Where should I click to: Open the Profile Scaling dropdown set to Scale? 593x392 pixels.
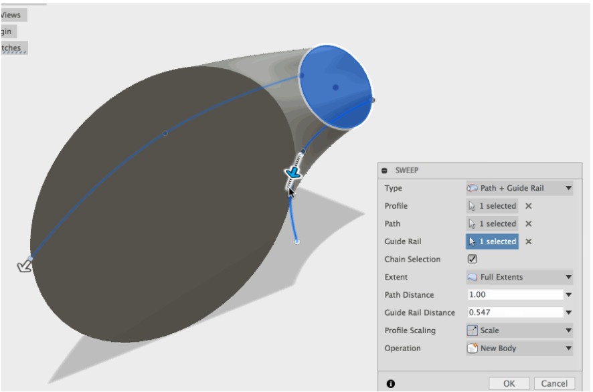point(519,330)
